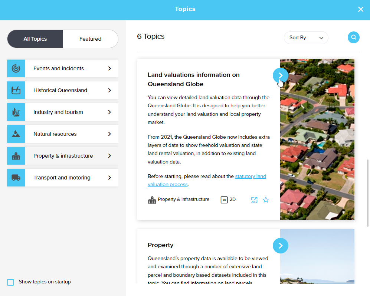Open the Sort By dropdown

pos(306,38)
